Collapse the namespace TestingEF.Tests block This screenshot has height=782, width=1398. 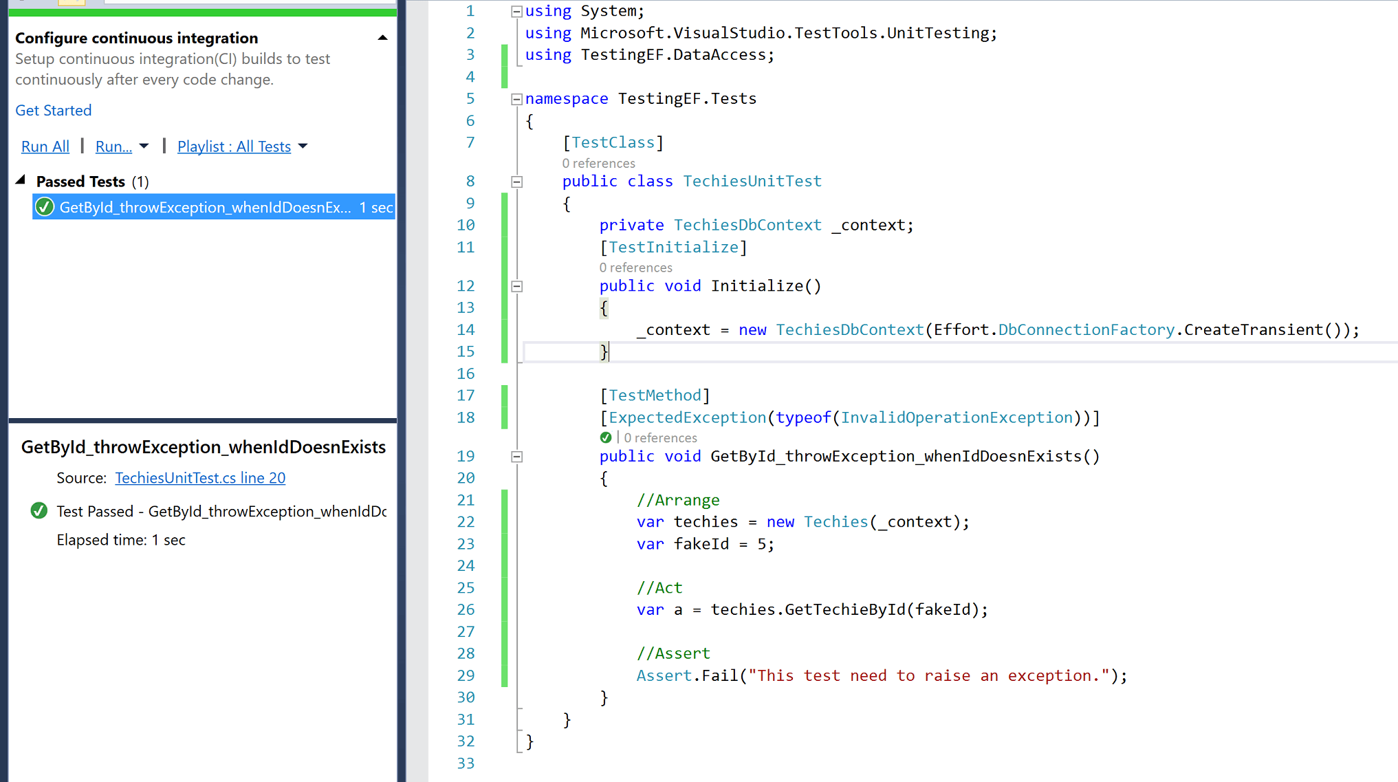pos(516,99)
